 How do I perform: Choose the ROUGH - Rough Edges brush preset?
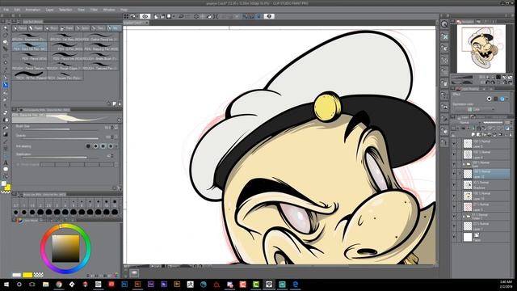(x=65, y=66)
